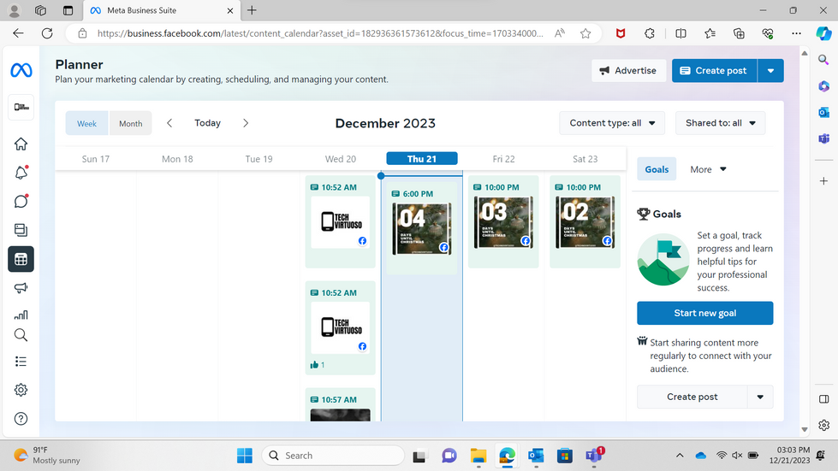Open Outlook icon in Edge sidebar
The image size is (838, 471).
tap(823, 113)
